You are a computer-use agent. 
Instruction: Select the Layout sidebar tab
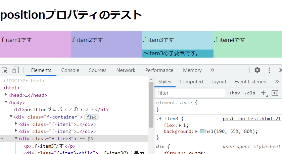(x=219, y=82)
